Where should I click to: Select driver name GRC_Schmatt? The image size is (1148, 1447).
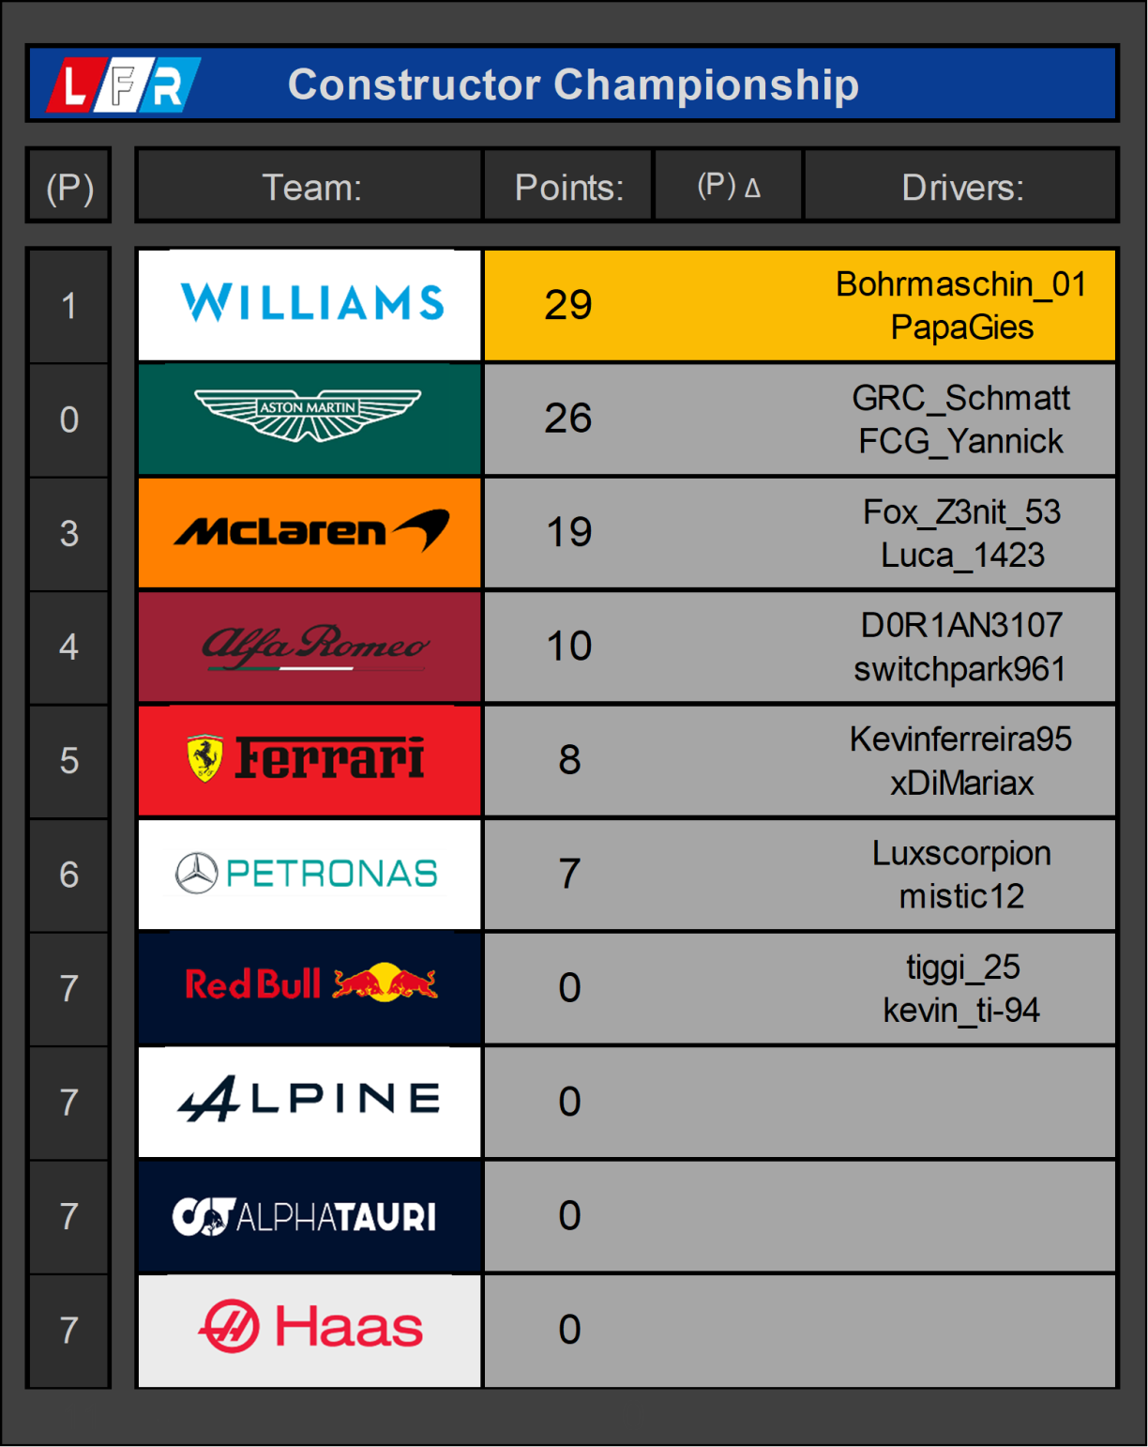pyautogui.click(x=960, y=398)
